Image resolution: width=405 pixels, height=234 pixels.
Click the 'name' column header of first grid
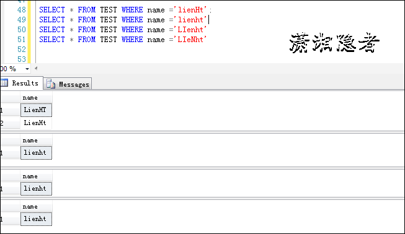click(x=36, y=98)
